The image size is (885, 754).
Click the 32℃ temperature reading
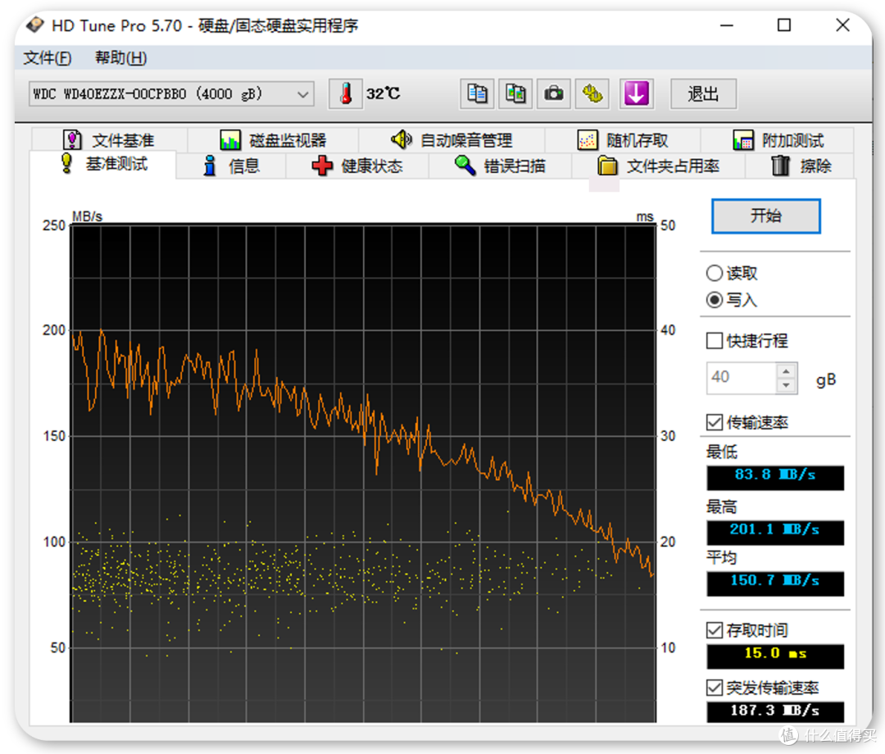(383, 93)
